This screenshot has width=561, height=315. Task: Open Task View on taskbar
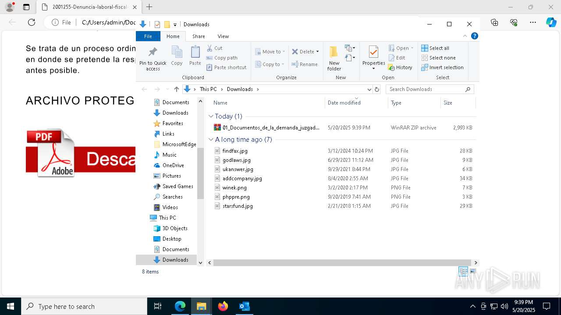tap(158, 306)
